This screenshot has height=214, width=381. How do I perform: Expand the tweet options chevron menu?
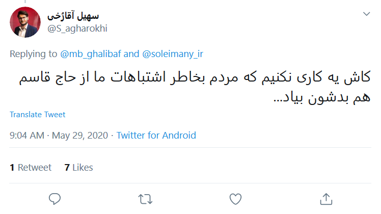366,14
